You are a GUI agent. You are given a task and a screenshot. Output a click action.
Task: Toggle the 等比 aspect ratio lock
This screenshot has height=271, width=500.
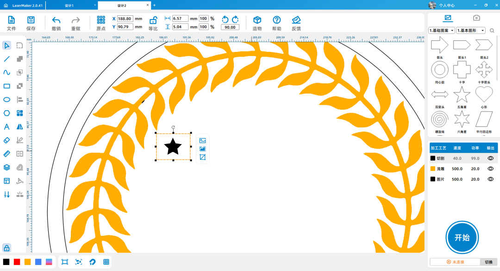click(153, 20)
